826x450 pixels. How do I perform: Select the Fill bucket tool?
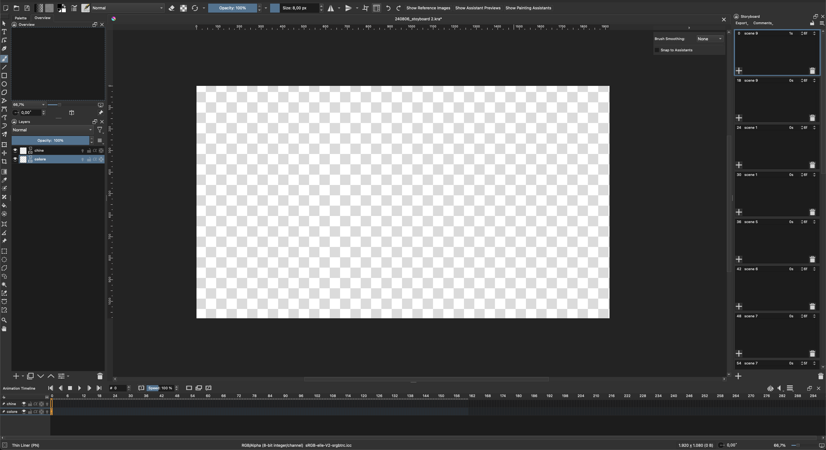tap(4, 205)
